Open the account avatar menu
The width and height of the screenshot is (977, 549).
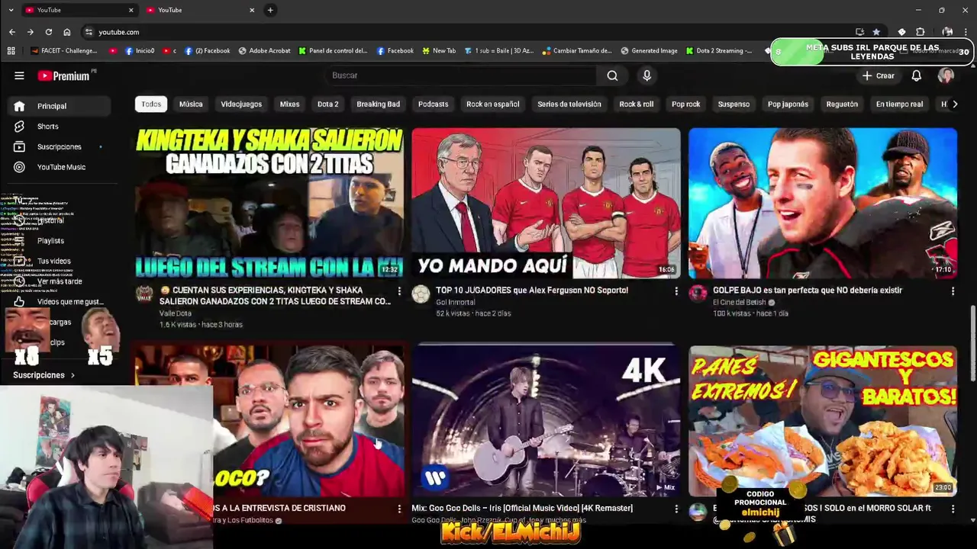(x=946, y=75)
